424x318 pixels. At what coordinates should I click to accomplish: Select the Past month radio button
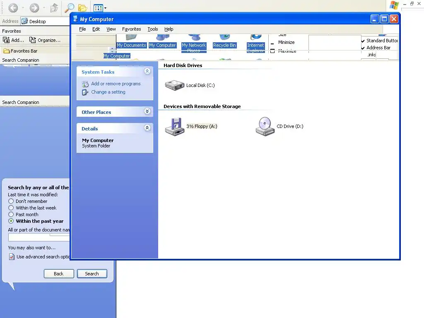(x=11, y=214)
